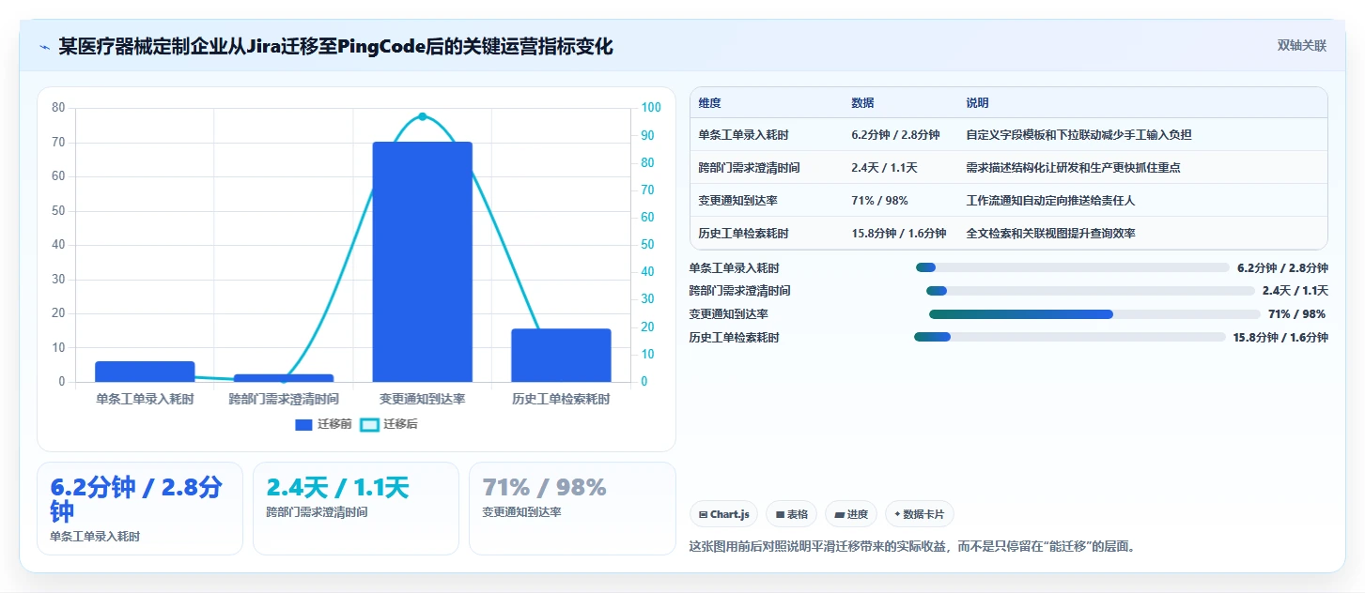Click the 单条工单录入耗时 bar in chart
Image resolution: width=1365 pixels, height=593 pixels.
145,372
